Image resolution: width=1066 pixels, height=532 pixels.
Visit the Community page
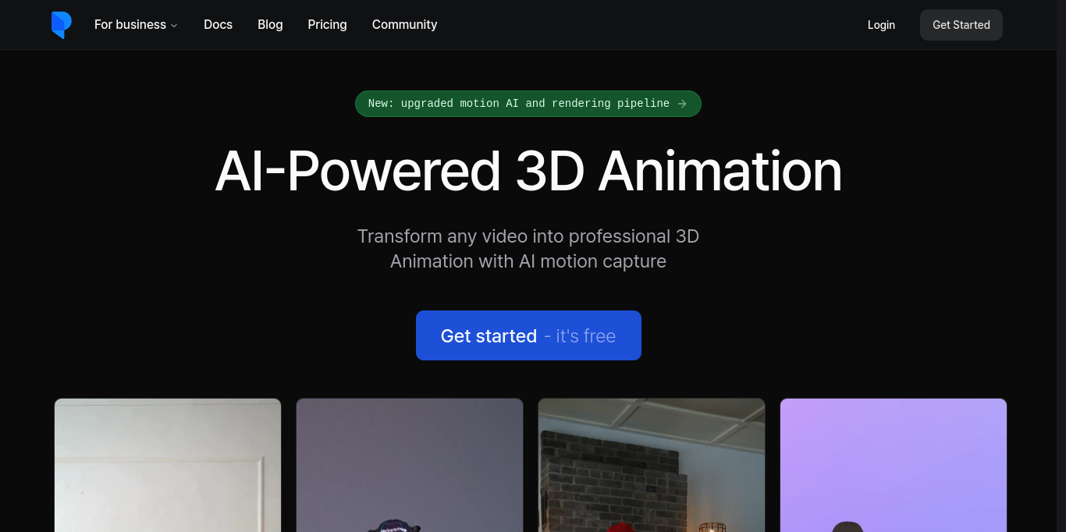coord(404,25)
